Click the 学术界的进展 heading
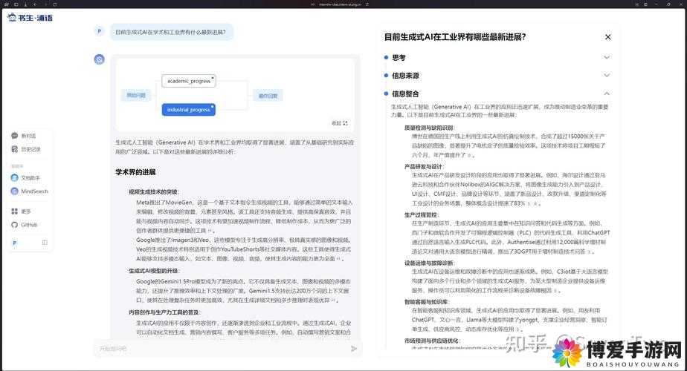Image resolution: width=687 pixels, height=371 pixels. coord(135,172)
